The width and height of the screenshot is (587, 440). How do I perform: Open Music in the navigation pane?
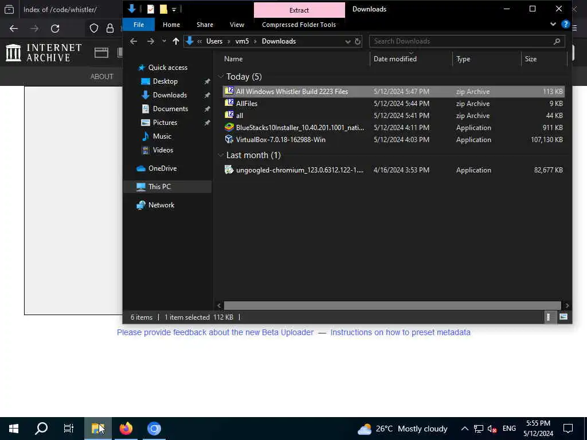(162, 136)
